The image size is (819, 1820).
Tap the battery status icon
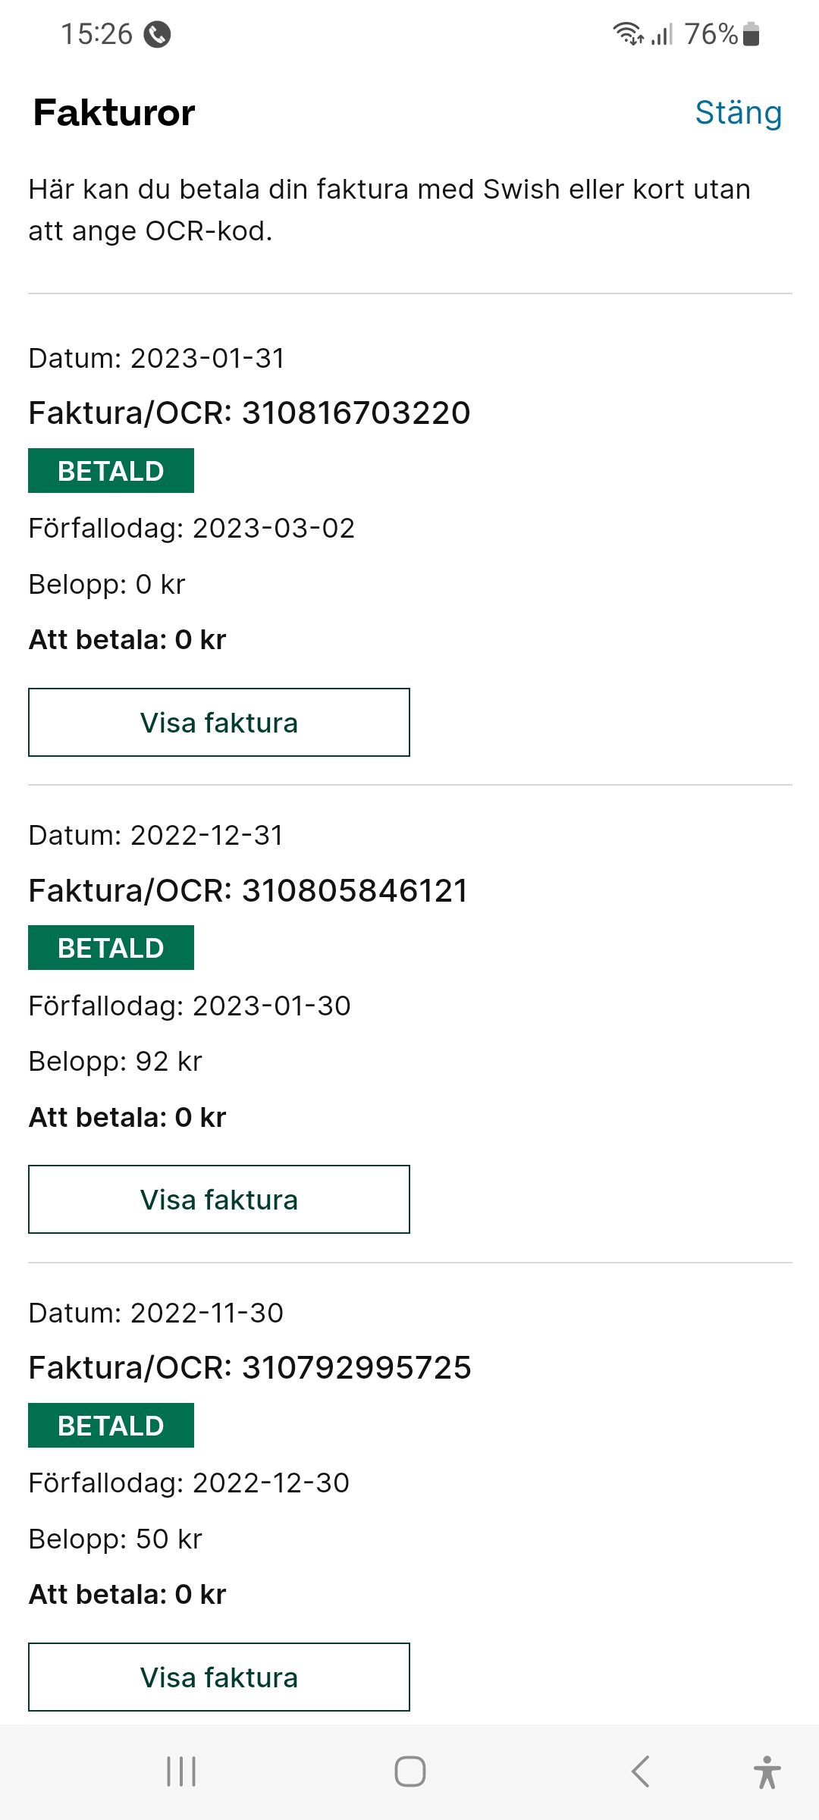751,34
